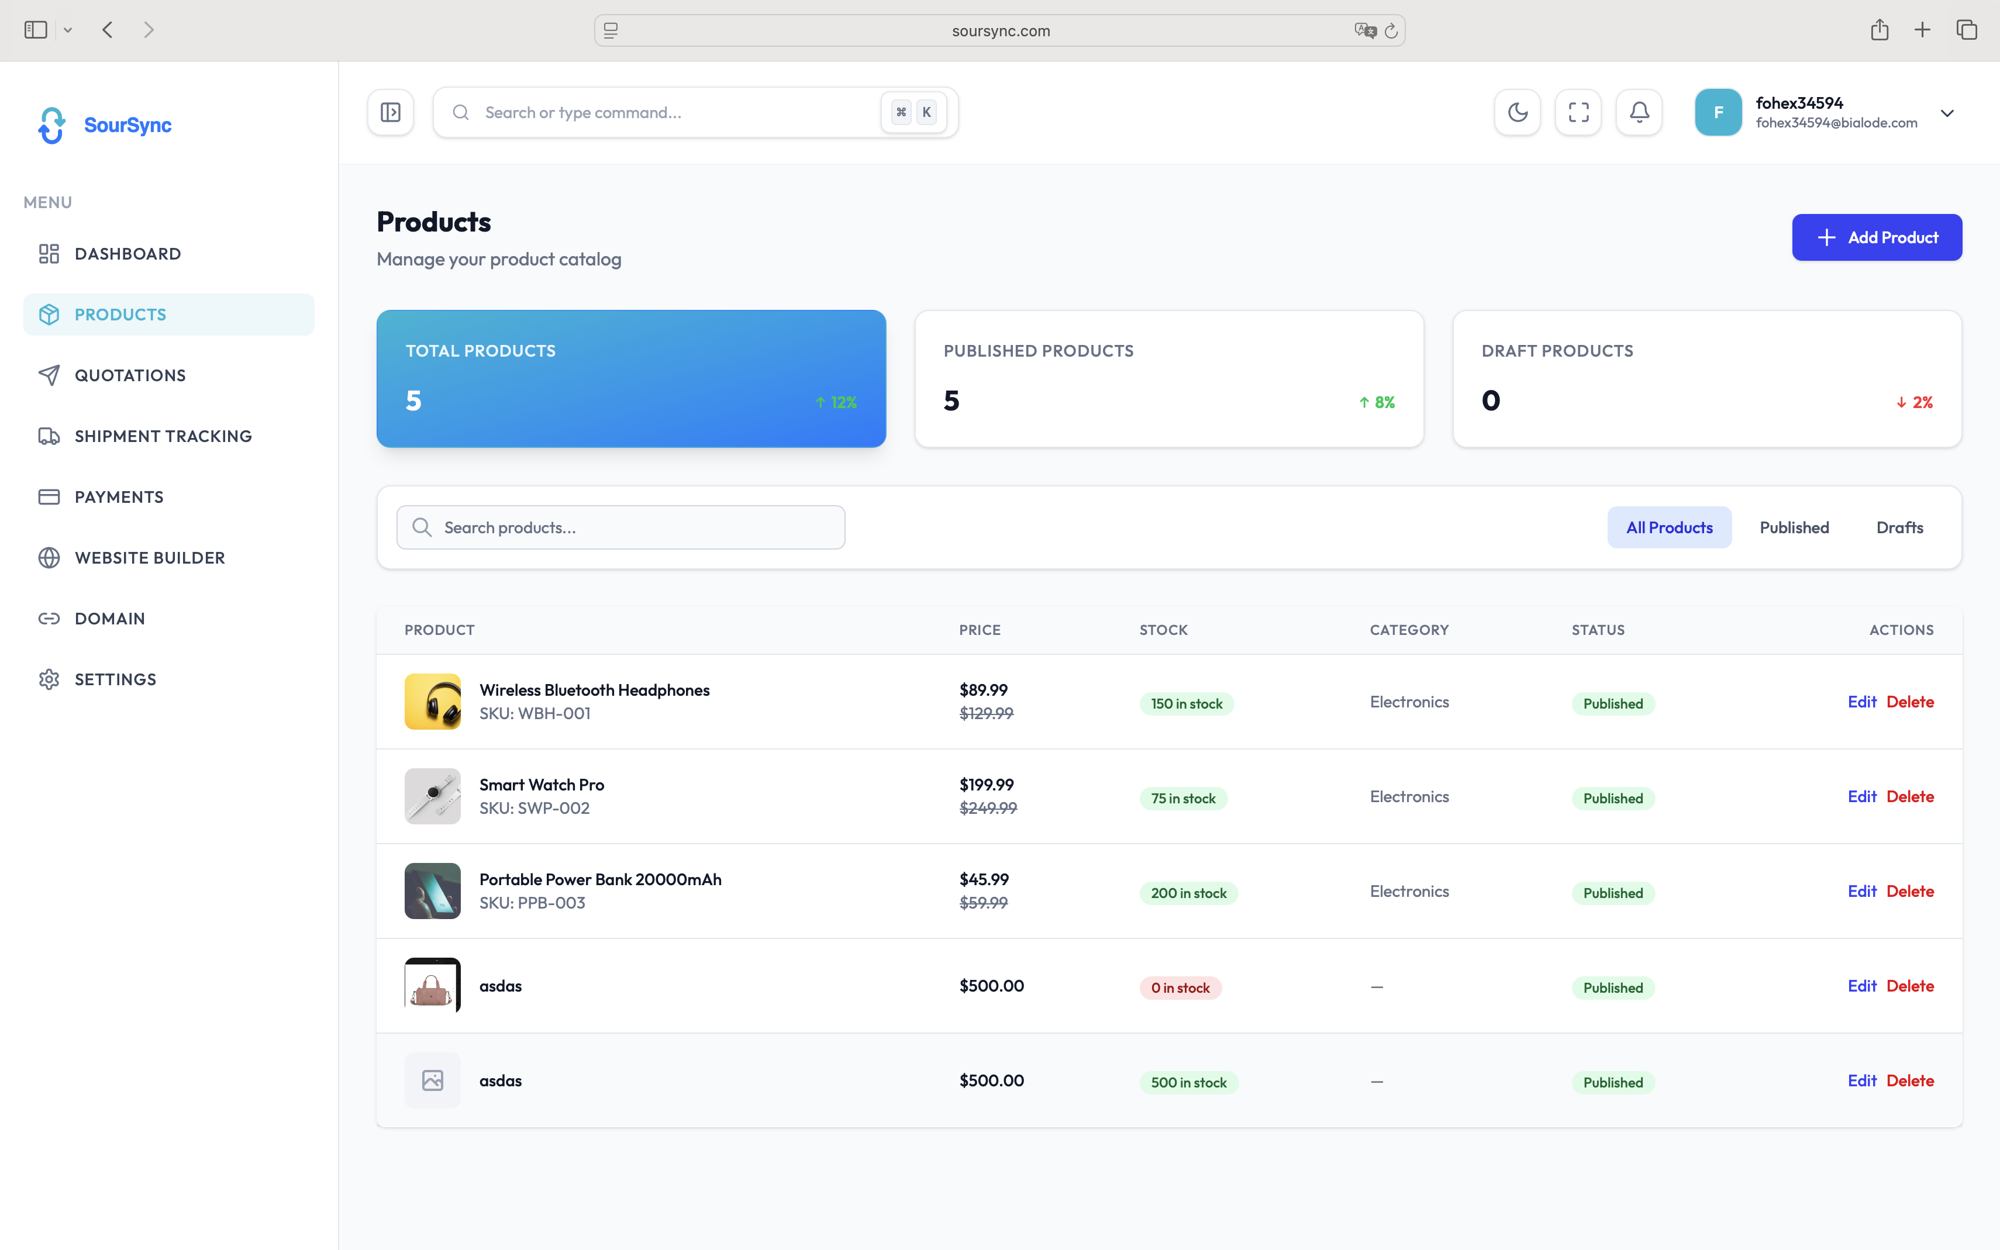The height and width of the screenshot is (1250, 2000).
Task: Switch to the Published products filter
Action: pyautogui.click(x=1794, y=527)
